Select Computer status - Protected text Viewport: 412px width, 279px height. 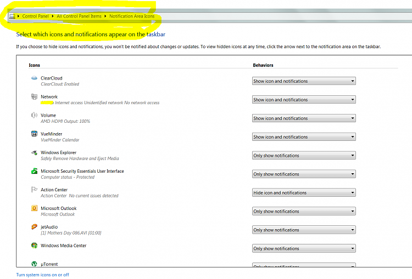[x=68, y=177]
